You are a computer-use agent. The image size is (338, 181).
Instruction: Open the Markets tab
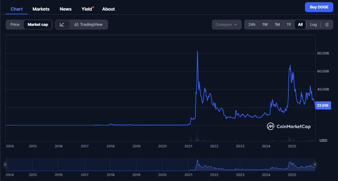click(x=41, y=9)
